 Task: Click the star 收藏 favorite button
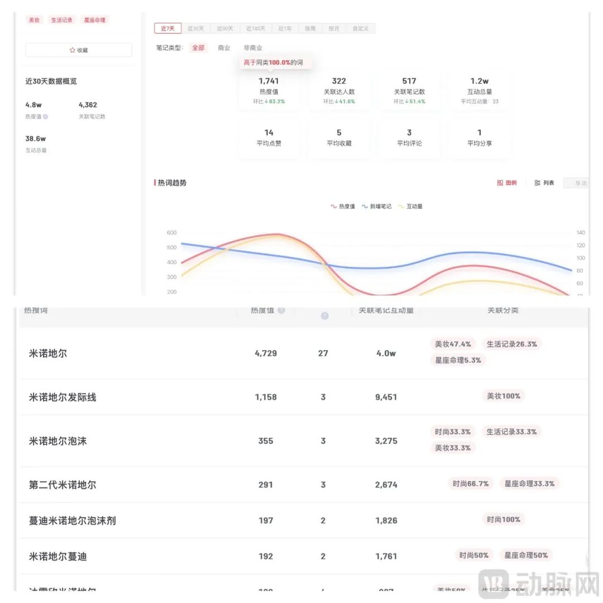point(79,50)
